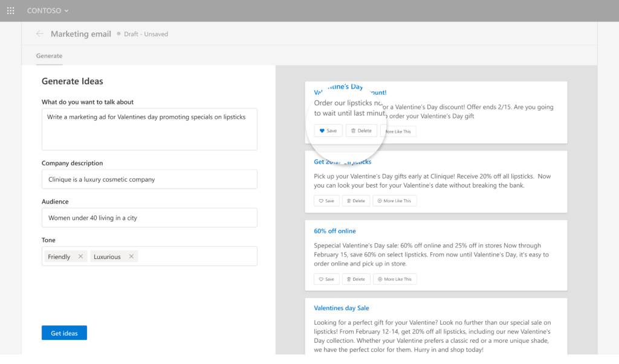The image size is (619, 364).
Task: Open the app launcher grid icon
Action: click(x=10, y=11)
